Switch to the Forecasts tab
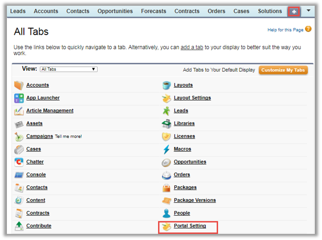322x240 pixels. click(153, 11)
